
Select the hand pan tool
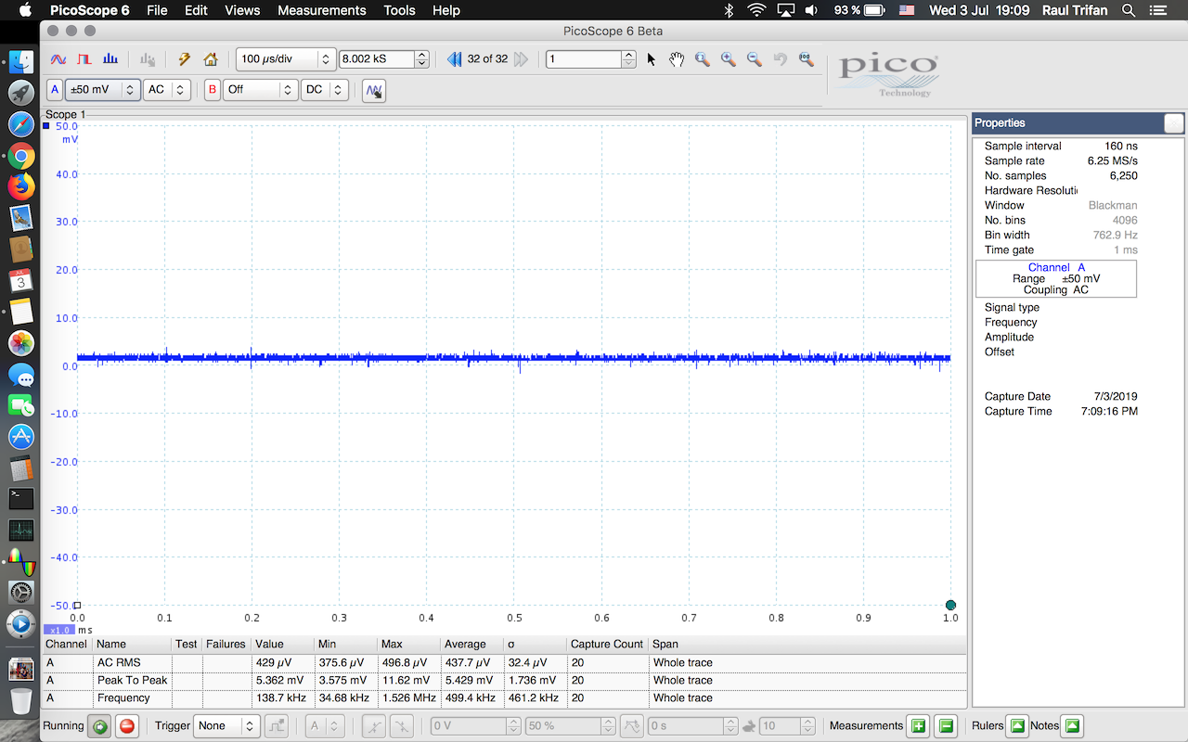pyautogui.click(x=677, y=59)
